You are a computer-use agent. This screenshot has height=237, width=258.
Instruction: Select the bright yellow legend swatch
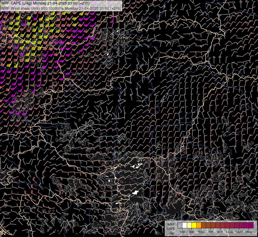194,225
